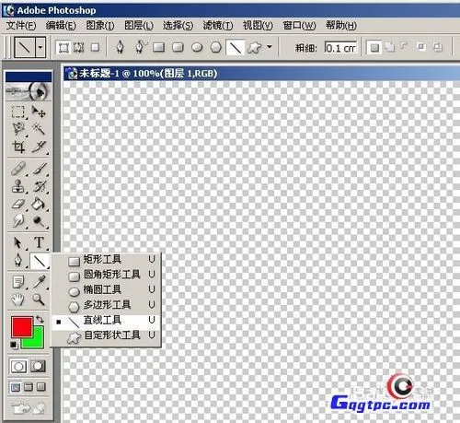
Task: Select the Healing Brush tool
Action: point(18,169)
